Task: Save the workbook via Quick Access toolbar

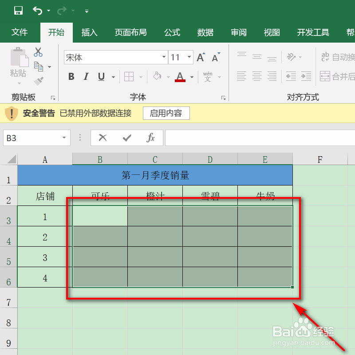Action: tap(18, 10)
